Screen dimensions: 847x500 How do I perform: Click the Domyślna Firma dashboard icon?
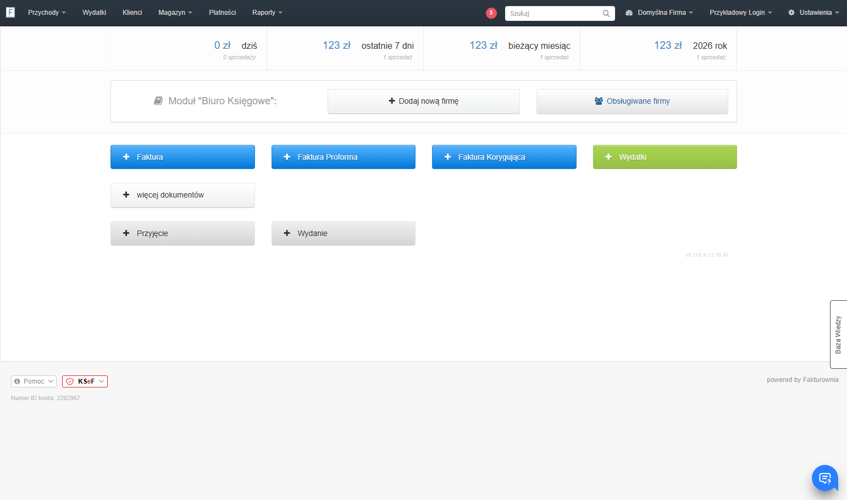click(629, 13)
